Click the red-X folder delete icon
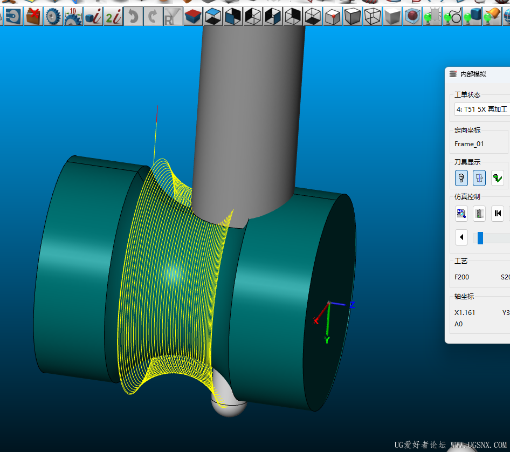Viewport: 510px width, 452px height. [x=33, y=16]
